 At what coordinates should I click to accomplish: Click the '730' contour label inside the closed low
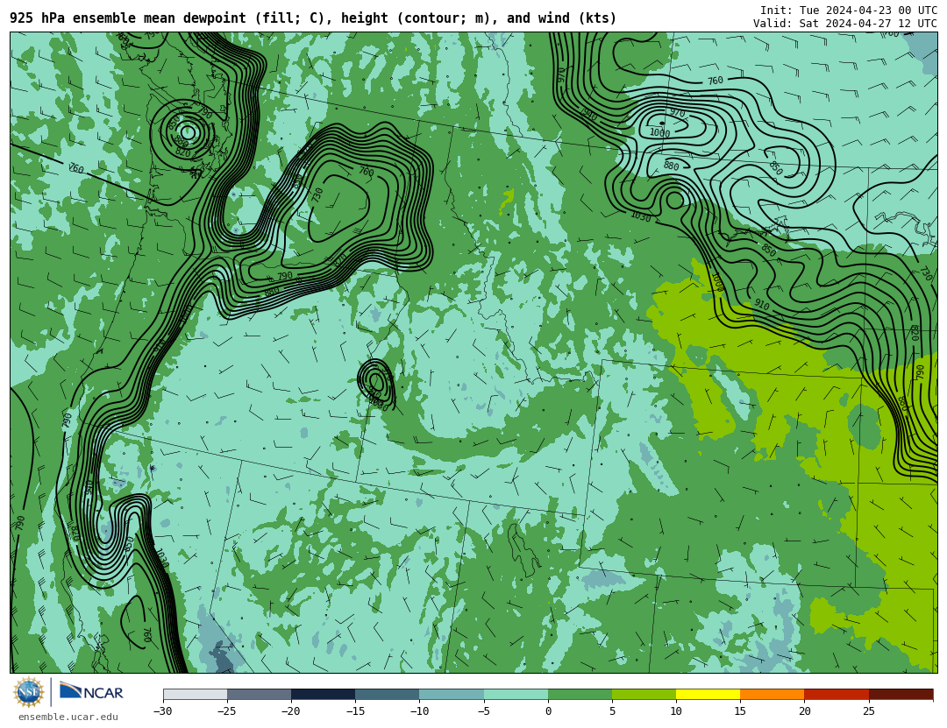point(317,195)
